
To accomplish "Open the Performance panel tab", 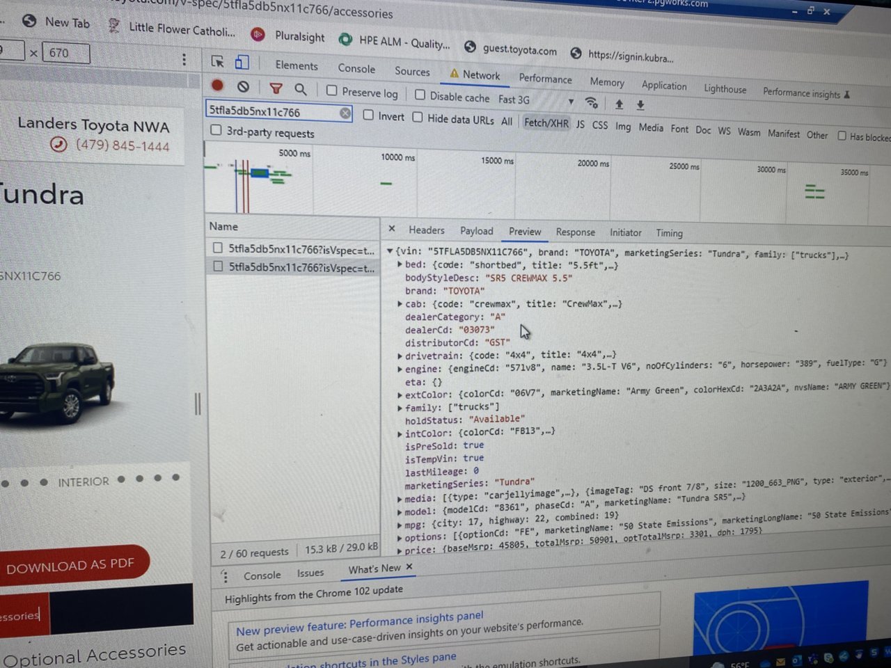I will coord(545,79).
